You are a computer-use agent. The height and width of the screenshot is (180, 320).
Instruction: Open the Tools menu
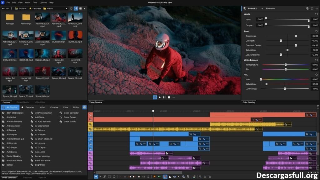pyautogui.click(x=35, y=2)
